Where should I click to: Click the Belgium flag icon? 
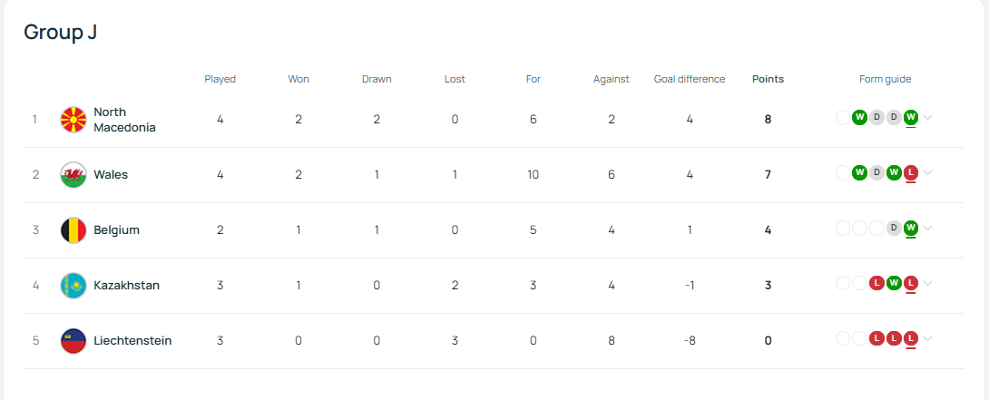pyautogui.click(x=73, y=230)
